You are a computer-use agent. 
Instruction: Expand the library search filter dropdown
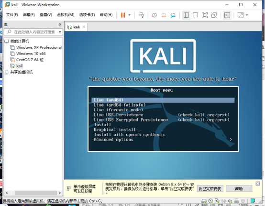point(60,32)
